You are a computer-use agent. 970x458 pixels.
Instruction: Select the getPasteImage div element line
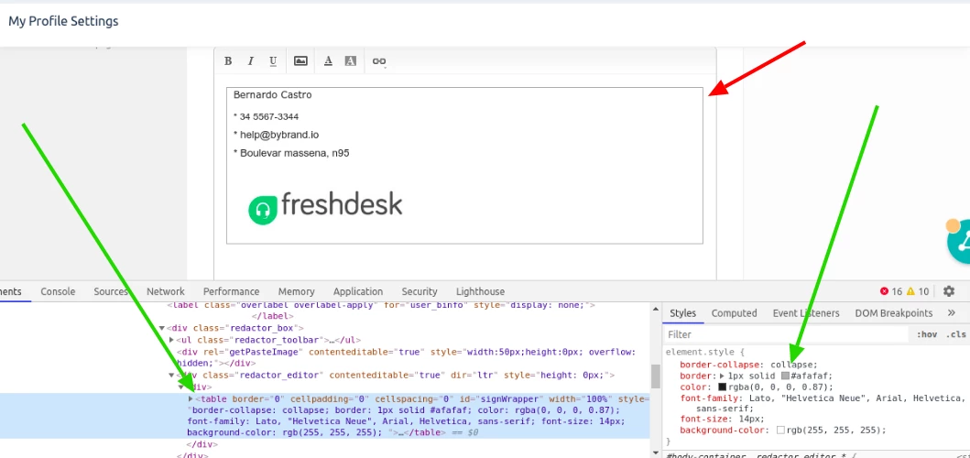[x=406, y=357]
